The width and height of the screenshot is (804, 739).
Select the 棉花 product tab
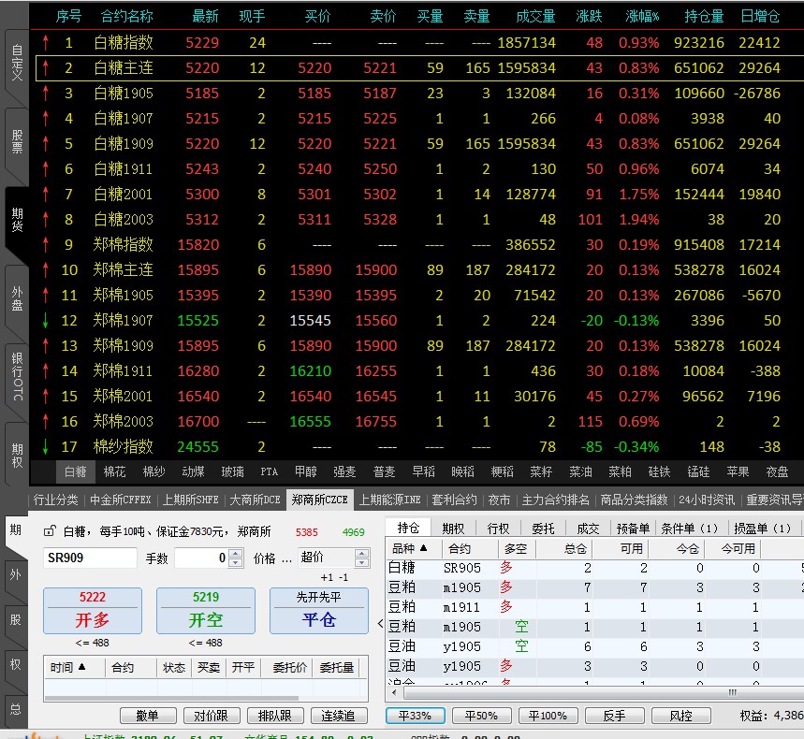(114, 471)
